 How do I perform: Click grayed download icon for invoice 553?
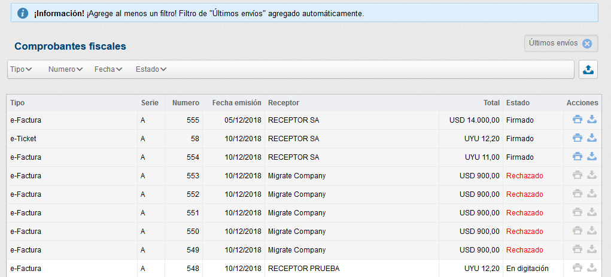click(x=592, y=176)
